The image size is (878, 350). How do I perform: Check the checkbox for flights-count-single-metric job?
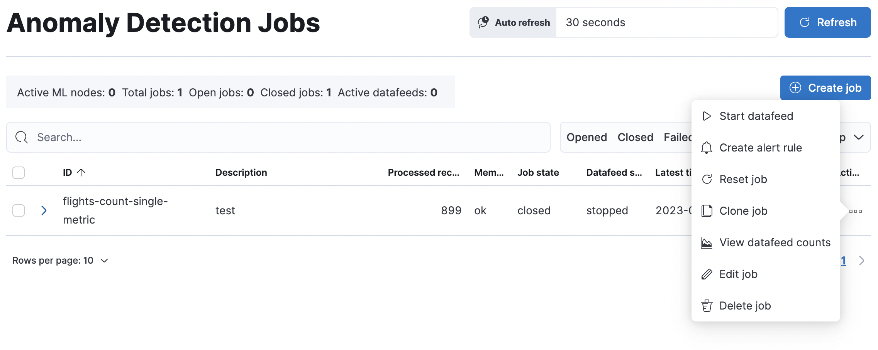[x=18, y=211]
